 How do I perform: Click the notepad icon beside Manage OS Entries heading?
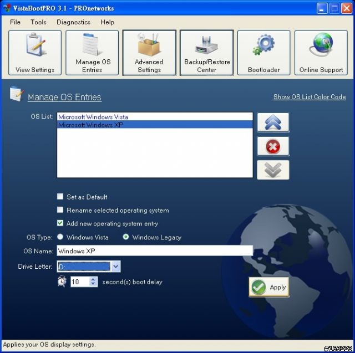click(17, 94)
